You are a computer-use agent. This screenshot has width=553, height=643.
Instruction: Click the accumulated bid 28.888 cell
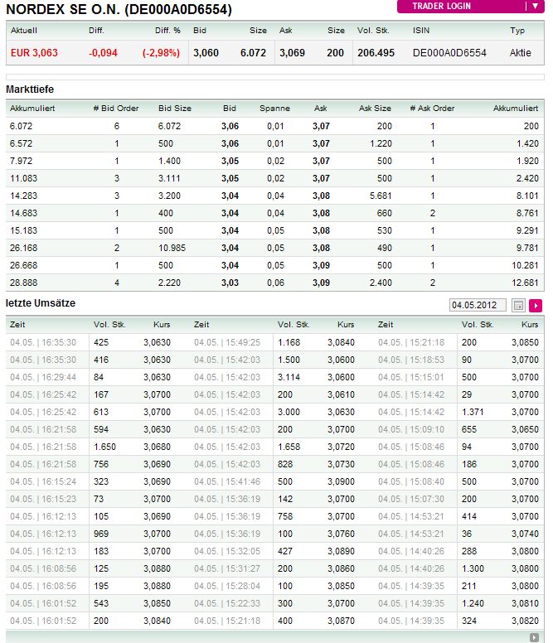24,283
